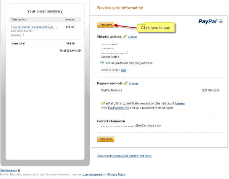Toggle Use as preferred shipping address checkbox
The image size is (229, 179).
tap(102, 63)
